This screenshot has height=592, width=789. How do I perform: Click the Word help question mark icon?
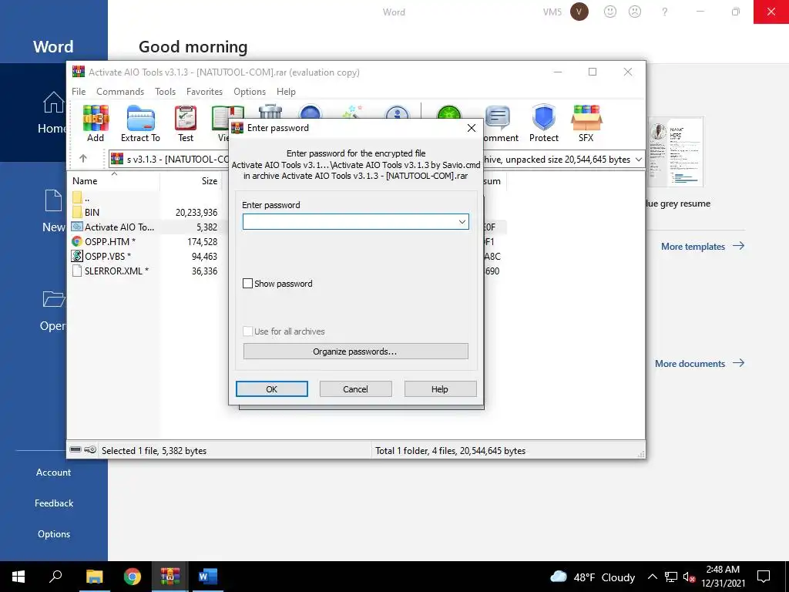(665, 12)
